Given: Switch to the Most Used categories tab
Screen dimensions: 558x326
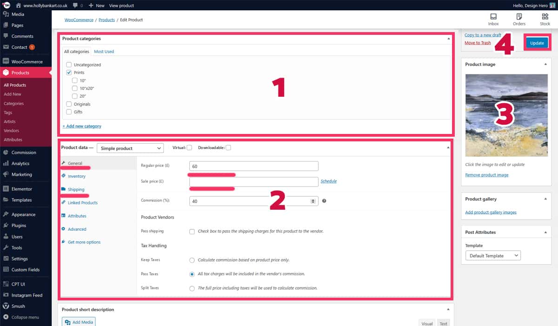Looking at the screenshot, I should pyautogui.click(x=104, y=52).
